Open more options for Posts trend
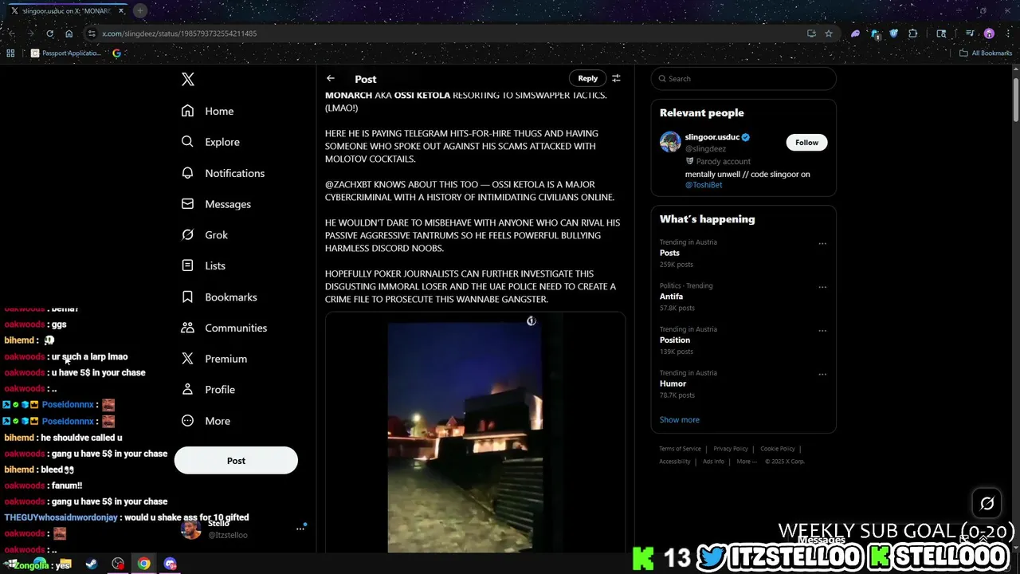Screen dimensions: 1020x574 (822, 244)
